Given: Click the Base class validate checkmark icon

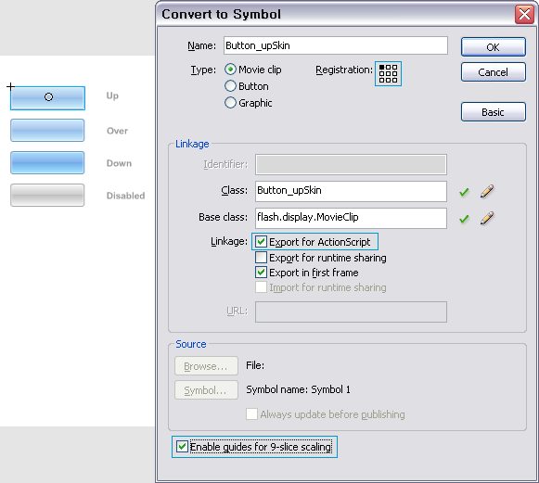Looking at the screenshot, I should 464,219.
